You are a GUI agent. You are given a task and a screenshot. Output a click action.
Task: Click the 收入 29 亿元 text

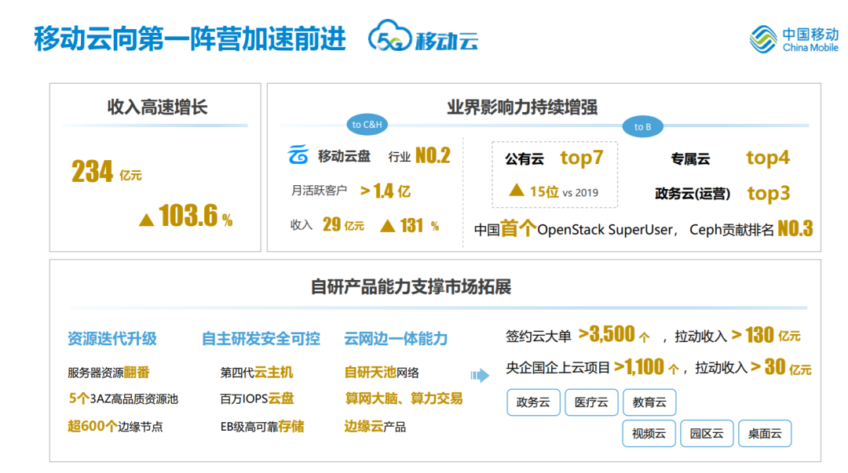(327, 225)
